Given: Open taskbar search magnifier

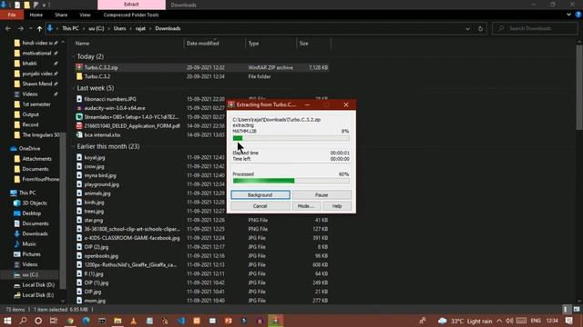Looking at the screenshot, I should point(23,321).
